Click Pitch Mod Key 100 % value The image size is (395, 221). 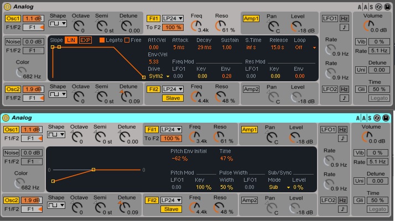click(204, 187)
